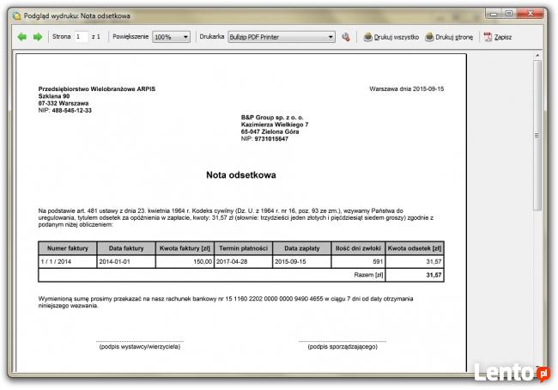The width and height of the screenshot is (558, 390).
Task: Go to previous page with green left arrow
Action: coord(21,37)
